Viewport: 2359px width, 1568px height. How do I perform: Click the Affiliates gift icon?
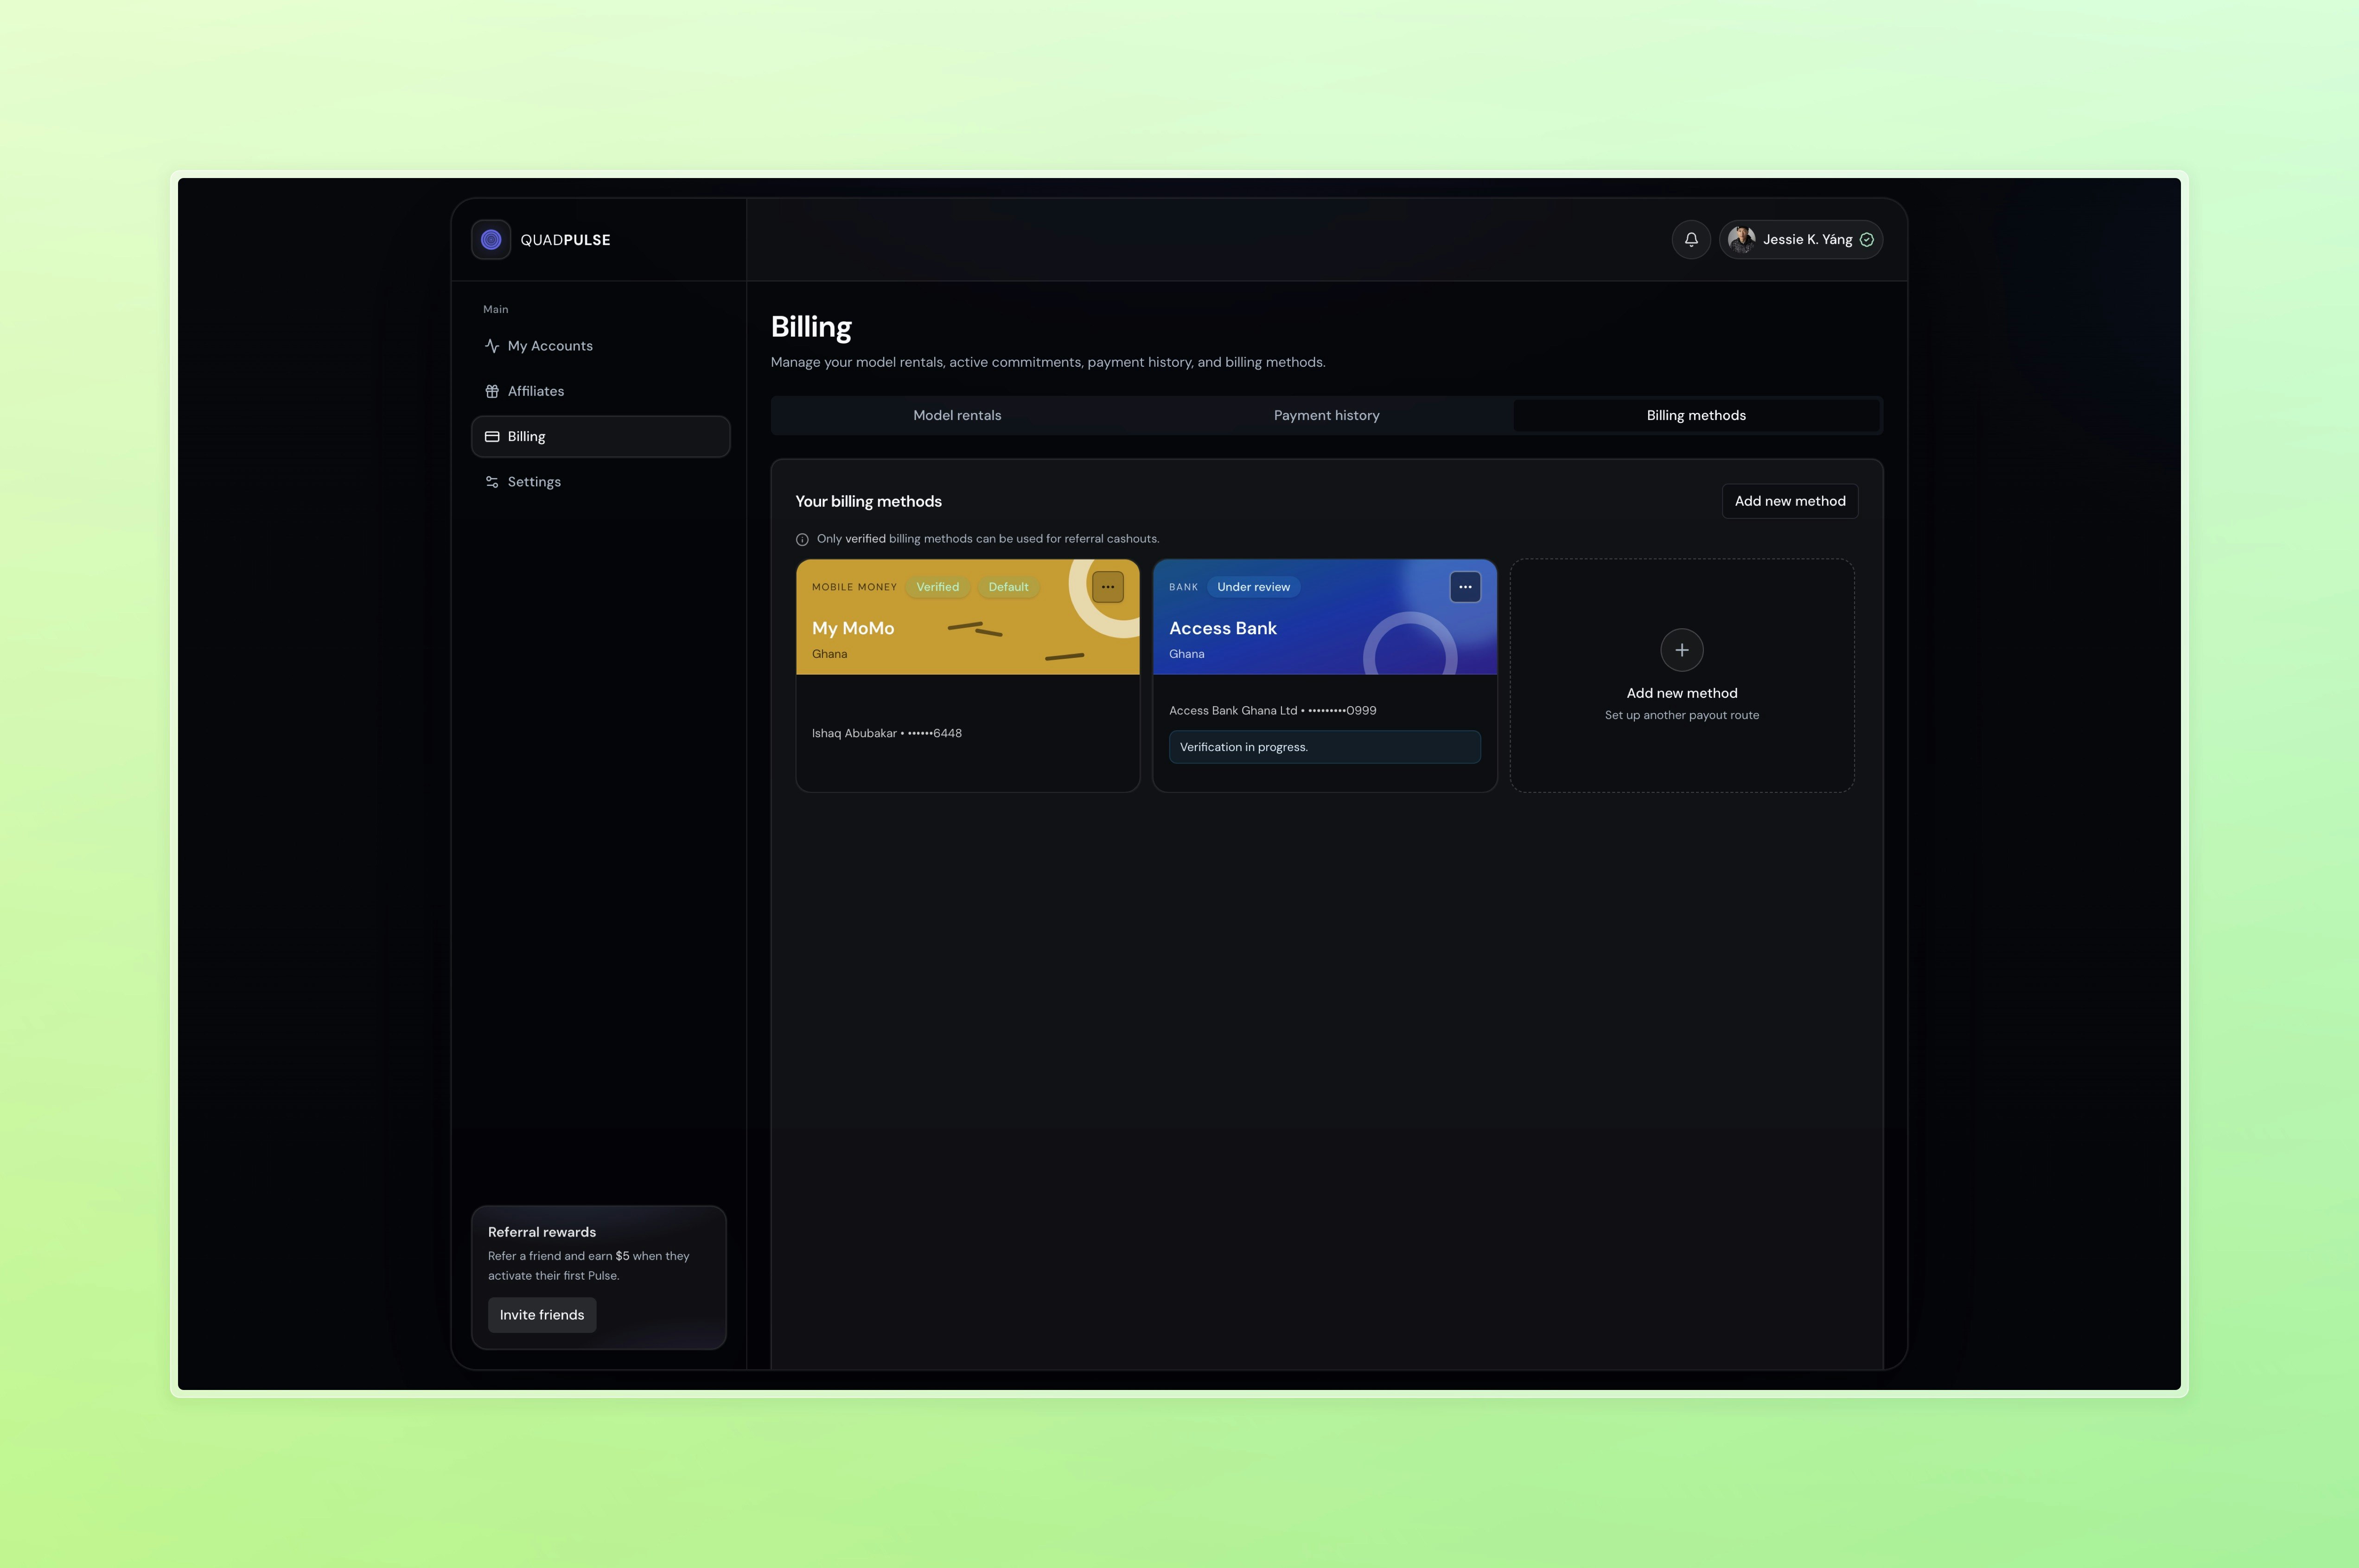[x=492, y=391]
